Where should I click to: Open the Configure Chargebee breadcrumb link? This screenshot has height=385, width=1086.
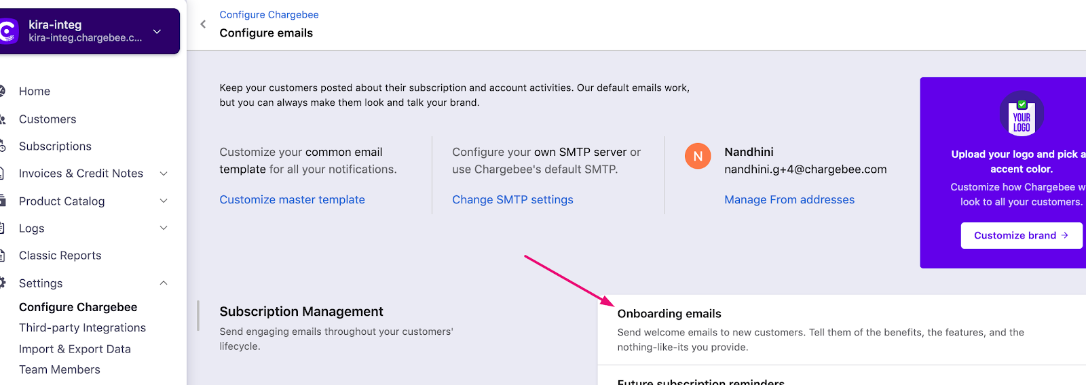(x=269, y=14)
